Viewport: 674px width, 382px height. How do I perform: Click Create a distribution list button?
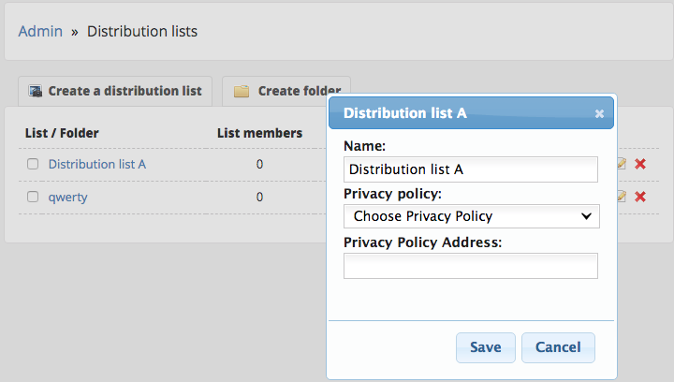[x=115, y=91]
